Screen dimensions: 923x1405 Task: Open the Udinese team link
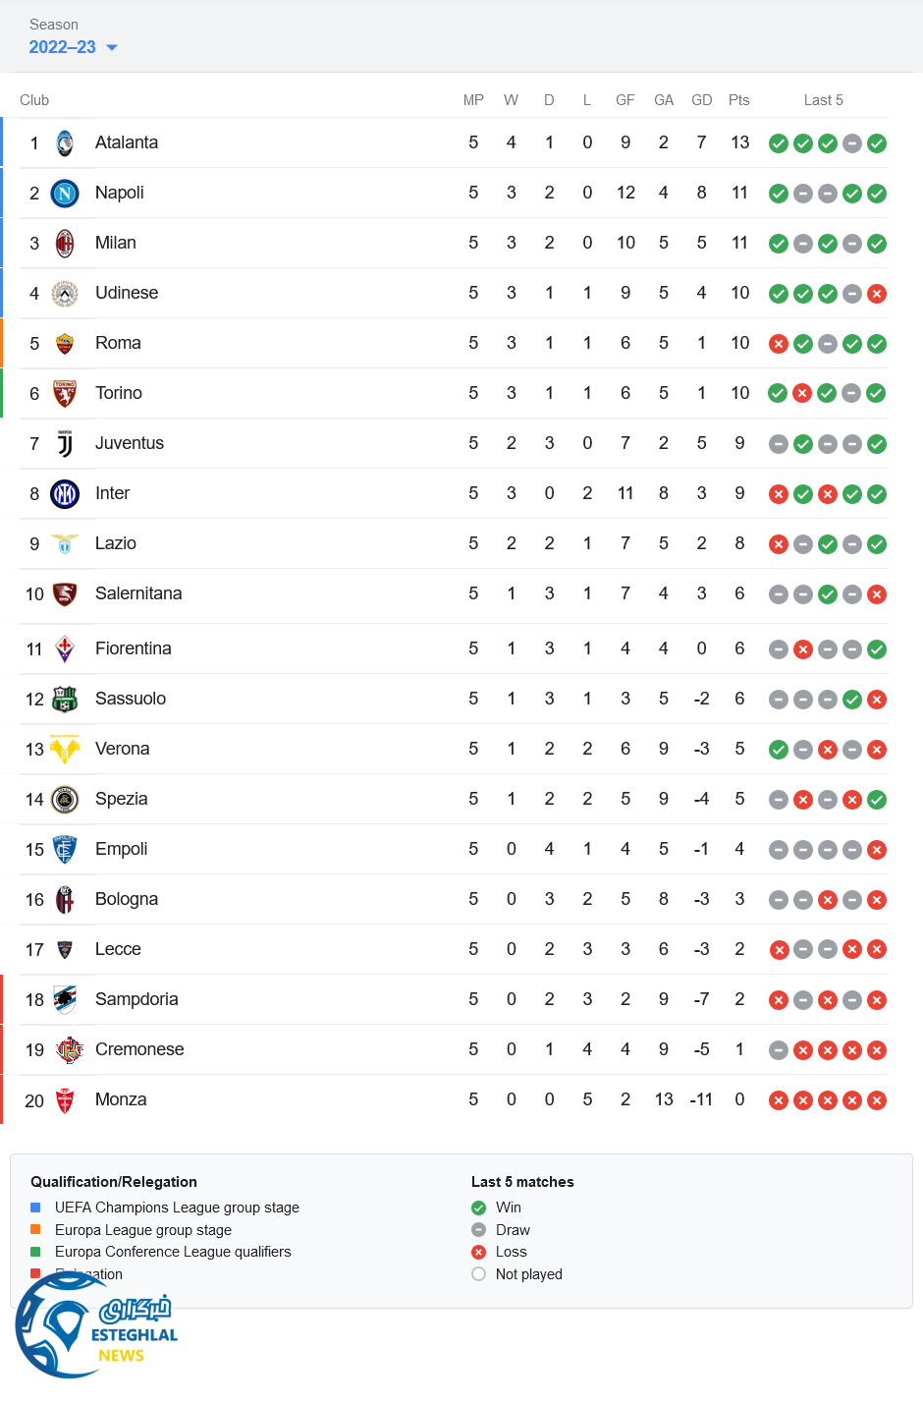click(x=127, y=293)
